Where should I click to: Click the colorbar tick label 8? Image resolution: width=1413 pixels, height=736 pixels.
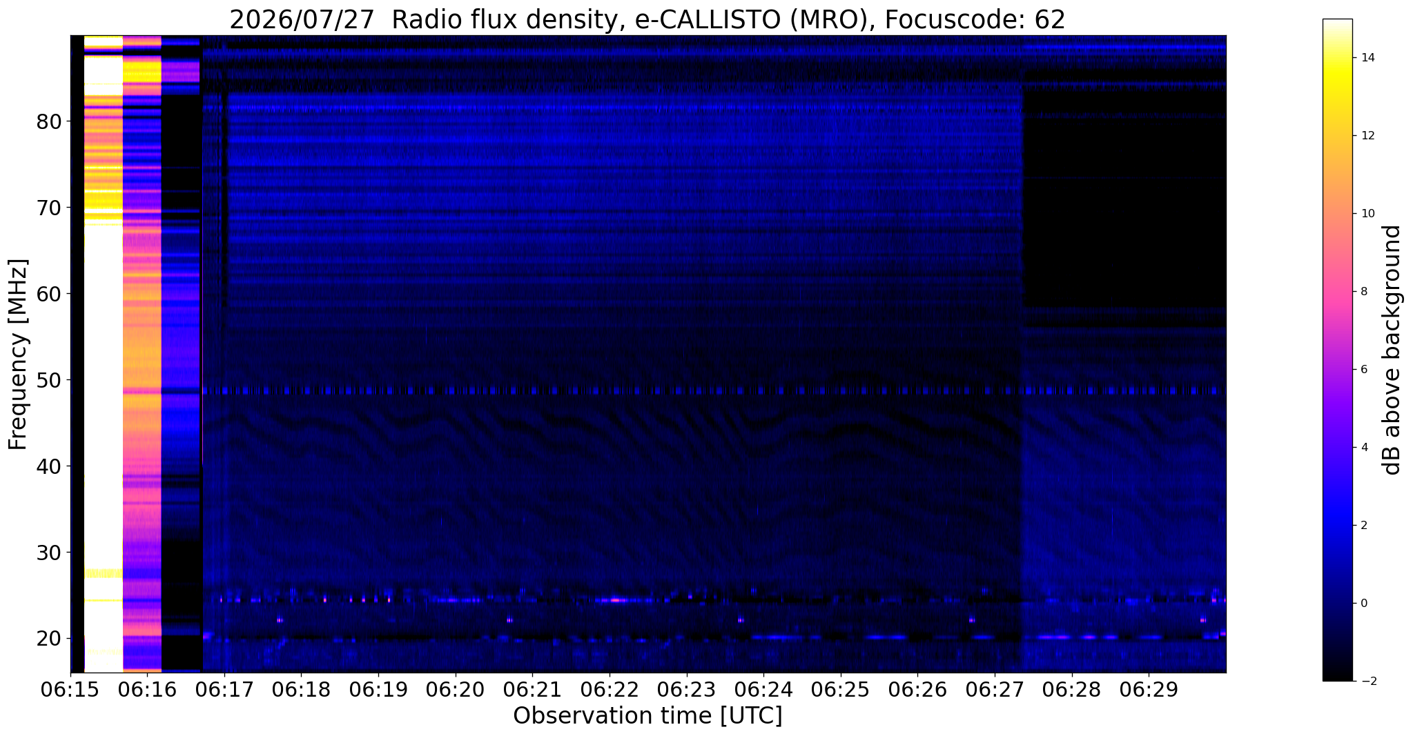pos(1363,292)
